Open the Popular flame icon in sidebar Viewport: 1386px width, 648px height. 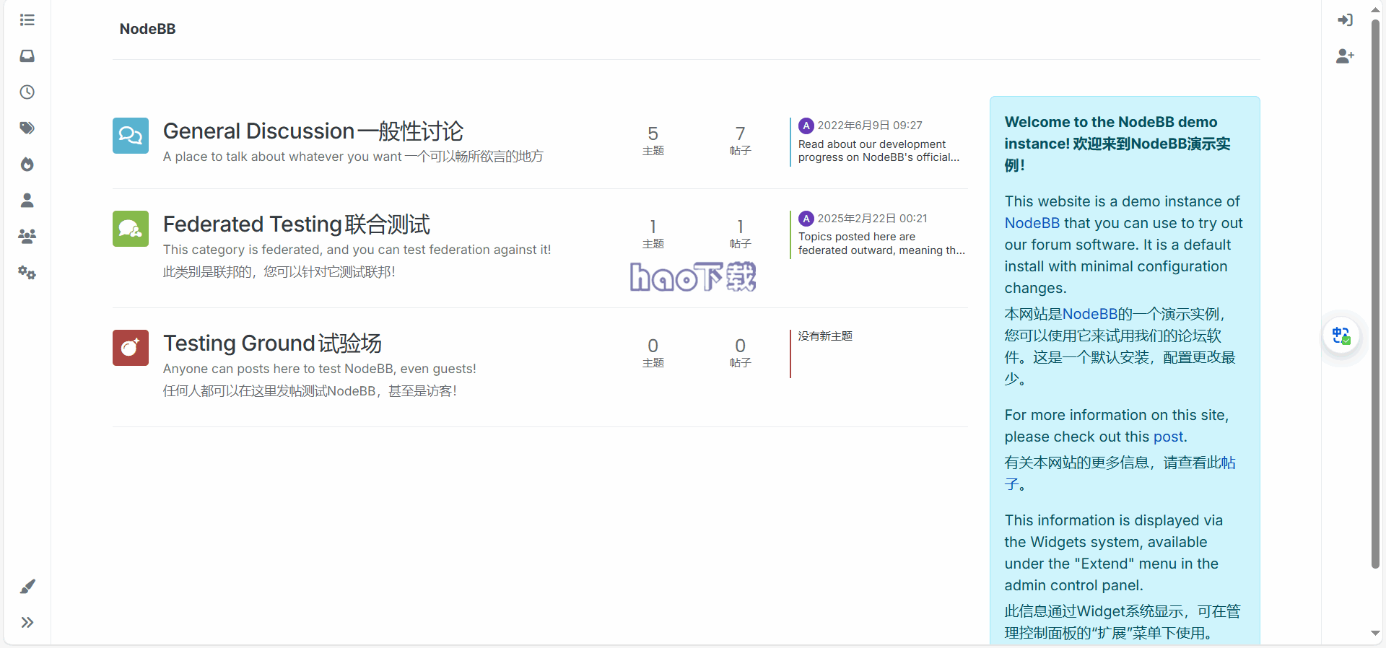[27, 164]
